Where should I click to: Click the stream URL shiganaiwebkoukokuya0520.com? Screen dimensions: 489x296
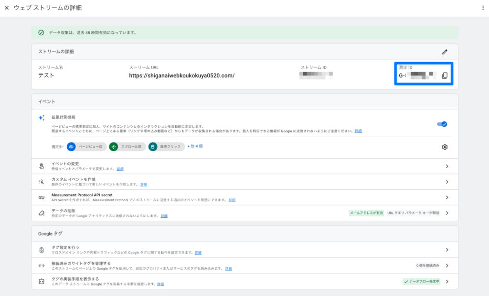click(181, 76)
